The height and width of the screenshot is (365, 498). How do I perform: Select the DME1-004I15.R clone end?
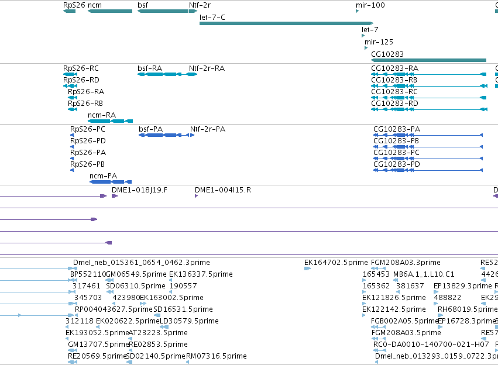tap(222, 190)
